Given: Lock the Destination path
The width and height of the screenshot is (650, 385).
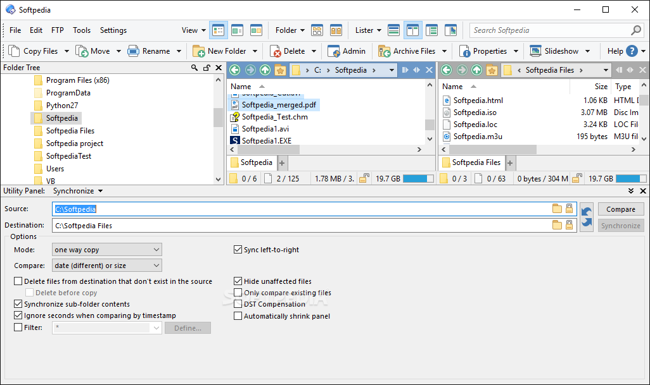Looking at the screenshot, I should (569, 225).
